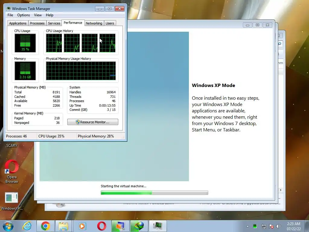Close the Windows Task Manager window

119,9
